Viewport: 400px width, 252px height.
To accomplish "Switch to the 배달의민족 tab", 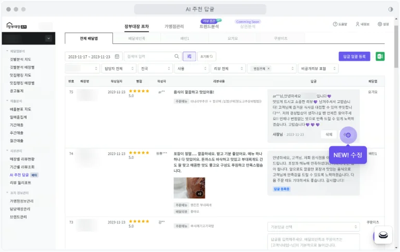I will [137, 38].
